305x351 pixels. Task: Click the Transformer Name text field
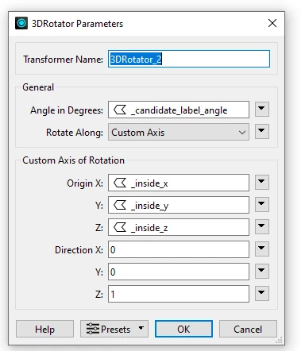(x=189, y=59)
